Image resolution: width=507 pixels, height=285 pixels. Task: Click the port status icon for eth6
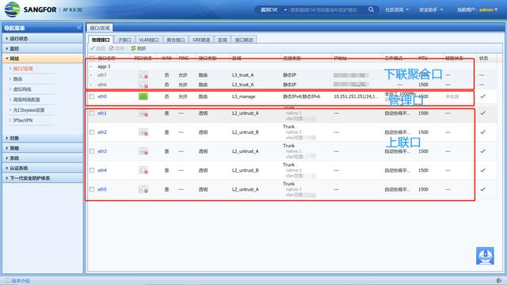pyautogui.click(x=143, y=85)
